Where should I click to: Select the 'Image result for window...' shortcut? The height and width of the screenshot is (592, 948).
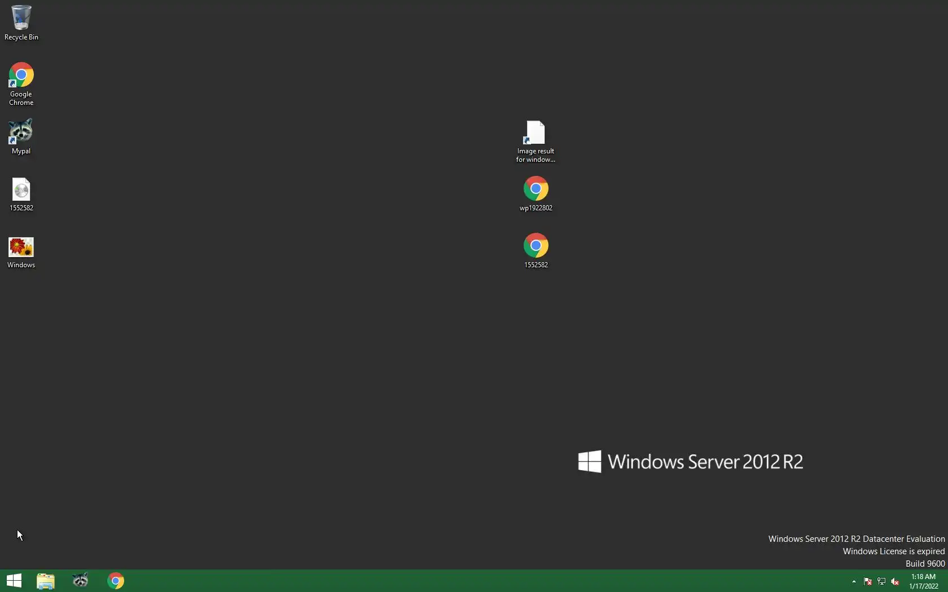536,141
